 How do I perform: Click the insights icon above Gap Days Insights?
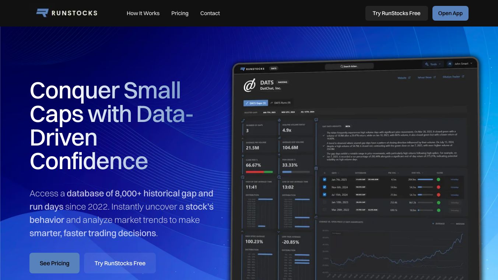click(316, 120)
